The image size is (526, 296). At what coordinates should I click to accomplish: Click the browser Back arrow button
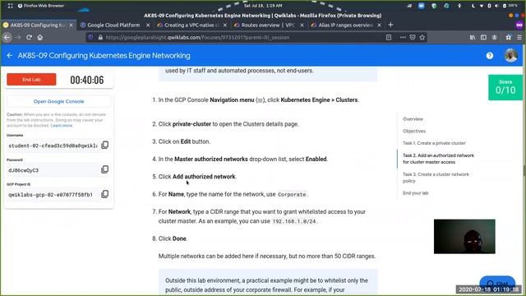[7, 38]
